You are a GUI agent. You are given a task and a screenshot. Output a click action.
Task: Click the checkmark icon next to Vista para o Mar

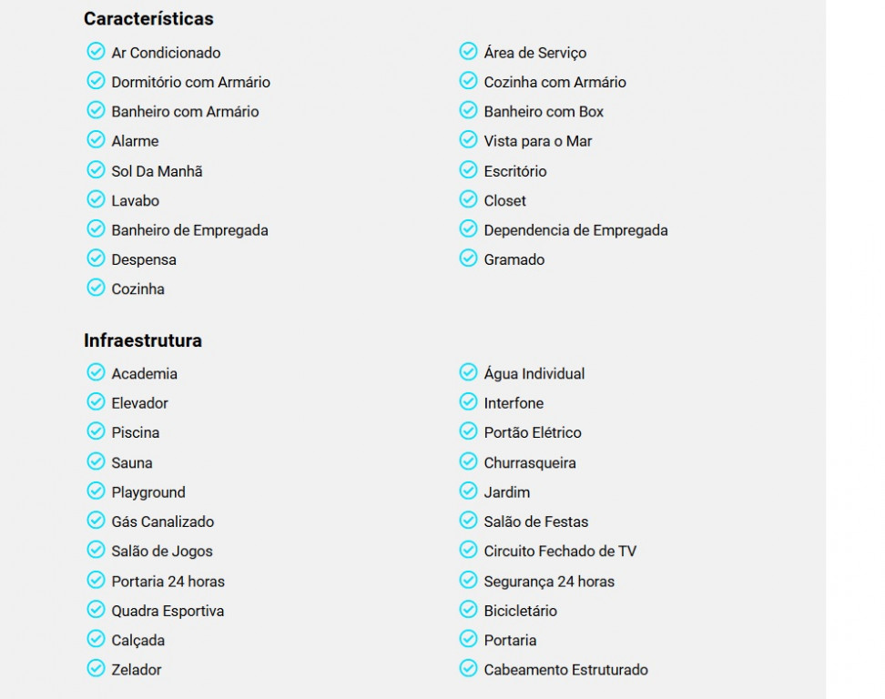468,139
